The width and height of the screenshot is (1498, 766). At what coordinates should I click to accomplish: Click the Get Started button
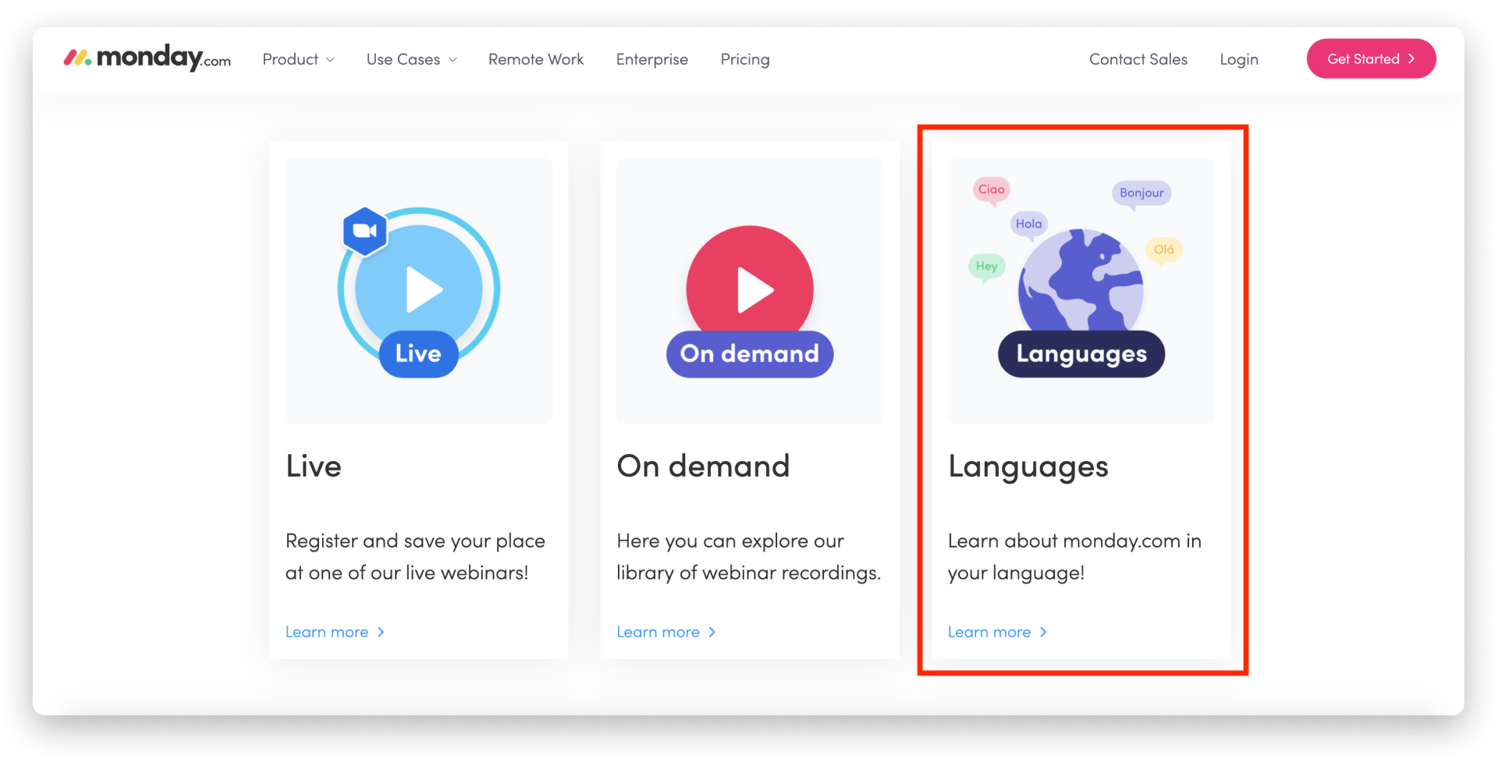(x=1371, y=59)
